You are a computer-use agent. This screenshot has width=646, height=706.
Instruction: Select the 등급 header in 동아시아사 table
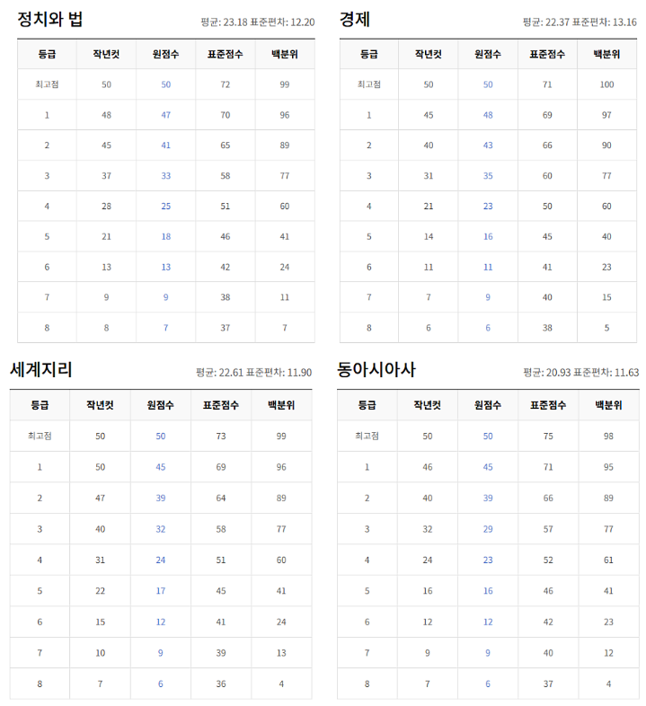[x=367, y=405]
